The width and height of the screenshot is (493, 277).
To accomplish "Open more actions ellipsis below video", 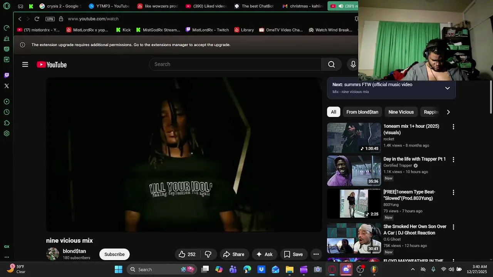I will coord(316,254).
